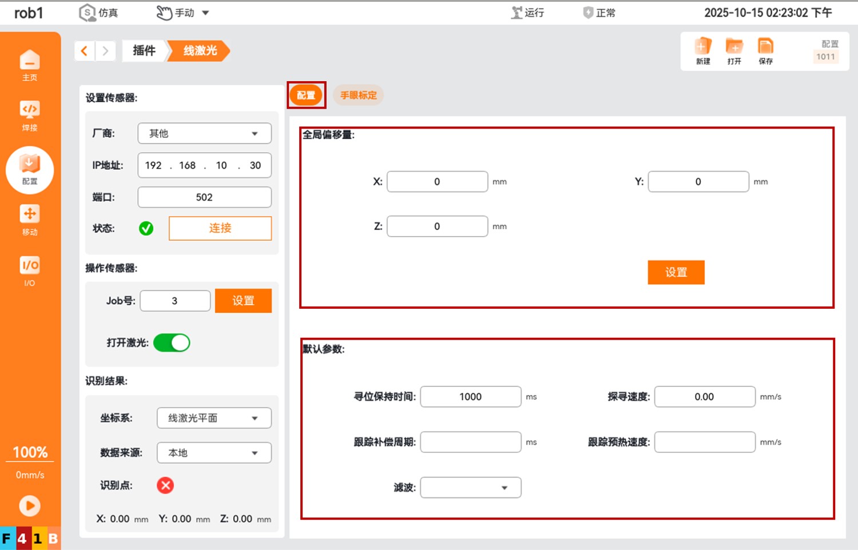The image size is (858, 550).
Task: Click 设置 button next to Job号
Action: click(x=243, y=301)
